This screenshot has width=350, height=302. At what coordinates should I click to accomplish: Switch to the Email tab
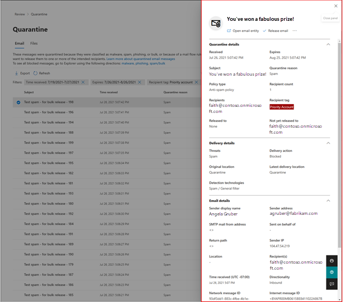[x=19, y=43]
